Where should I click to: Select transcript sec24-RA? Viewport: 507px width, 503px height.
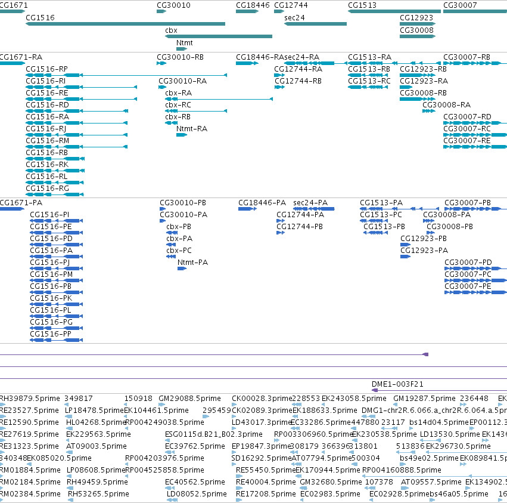301,57
